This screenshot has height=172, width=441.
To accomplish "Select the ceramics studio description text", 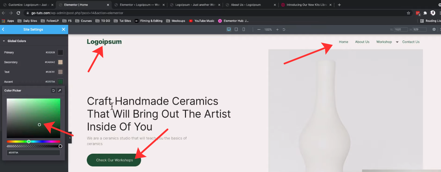I will tap(137, 141).
